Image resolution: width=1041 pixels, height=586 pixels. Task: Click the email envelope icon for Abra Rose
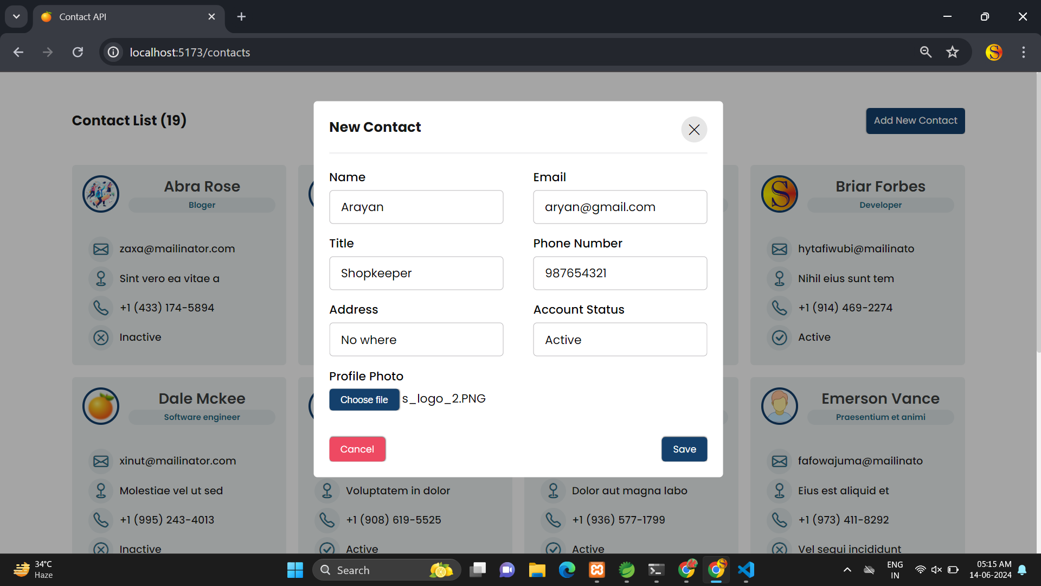click(x=101, y=249)
